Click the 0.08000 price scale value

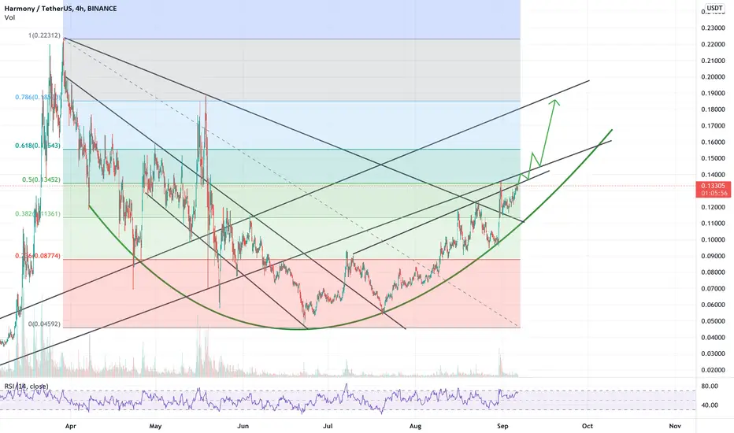pyautogui.click(x=713, y=272)
